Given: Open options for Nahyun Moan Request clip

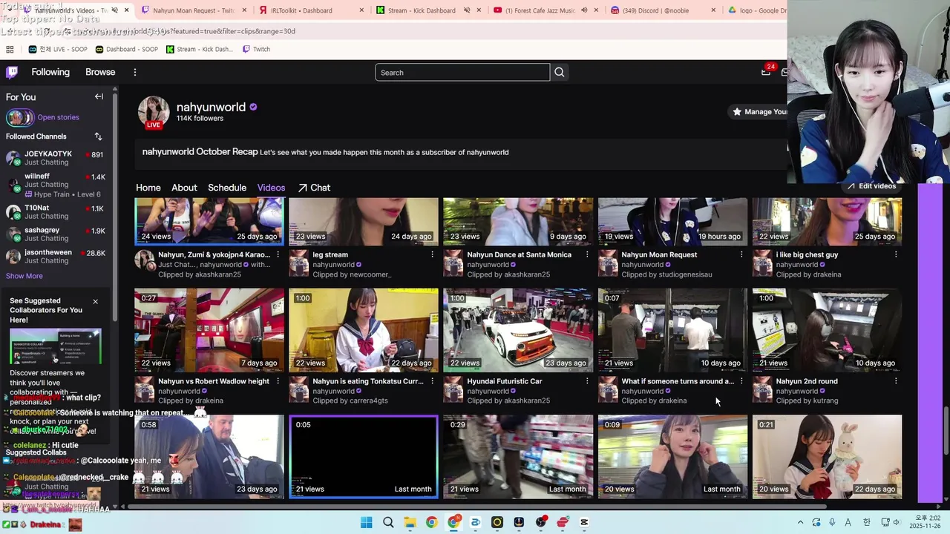Looking at the screenshot, I should (x=741, y=254).
